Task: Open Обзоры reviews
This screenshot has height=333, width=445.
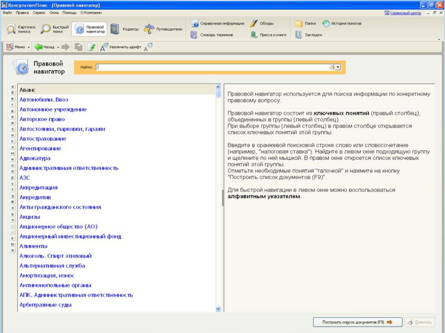Action: point(261,24)
